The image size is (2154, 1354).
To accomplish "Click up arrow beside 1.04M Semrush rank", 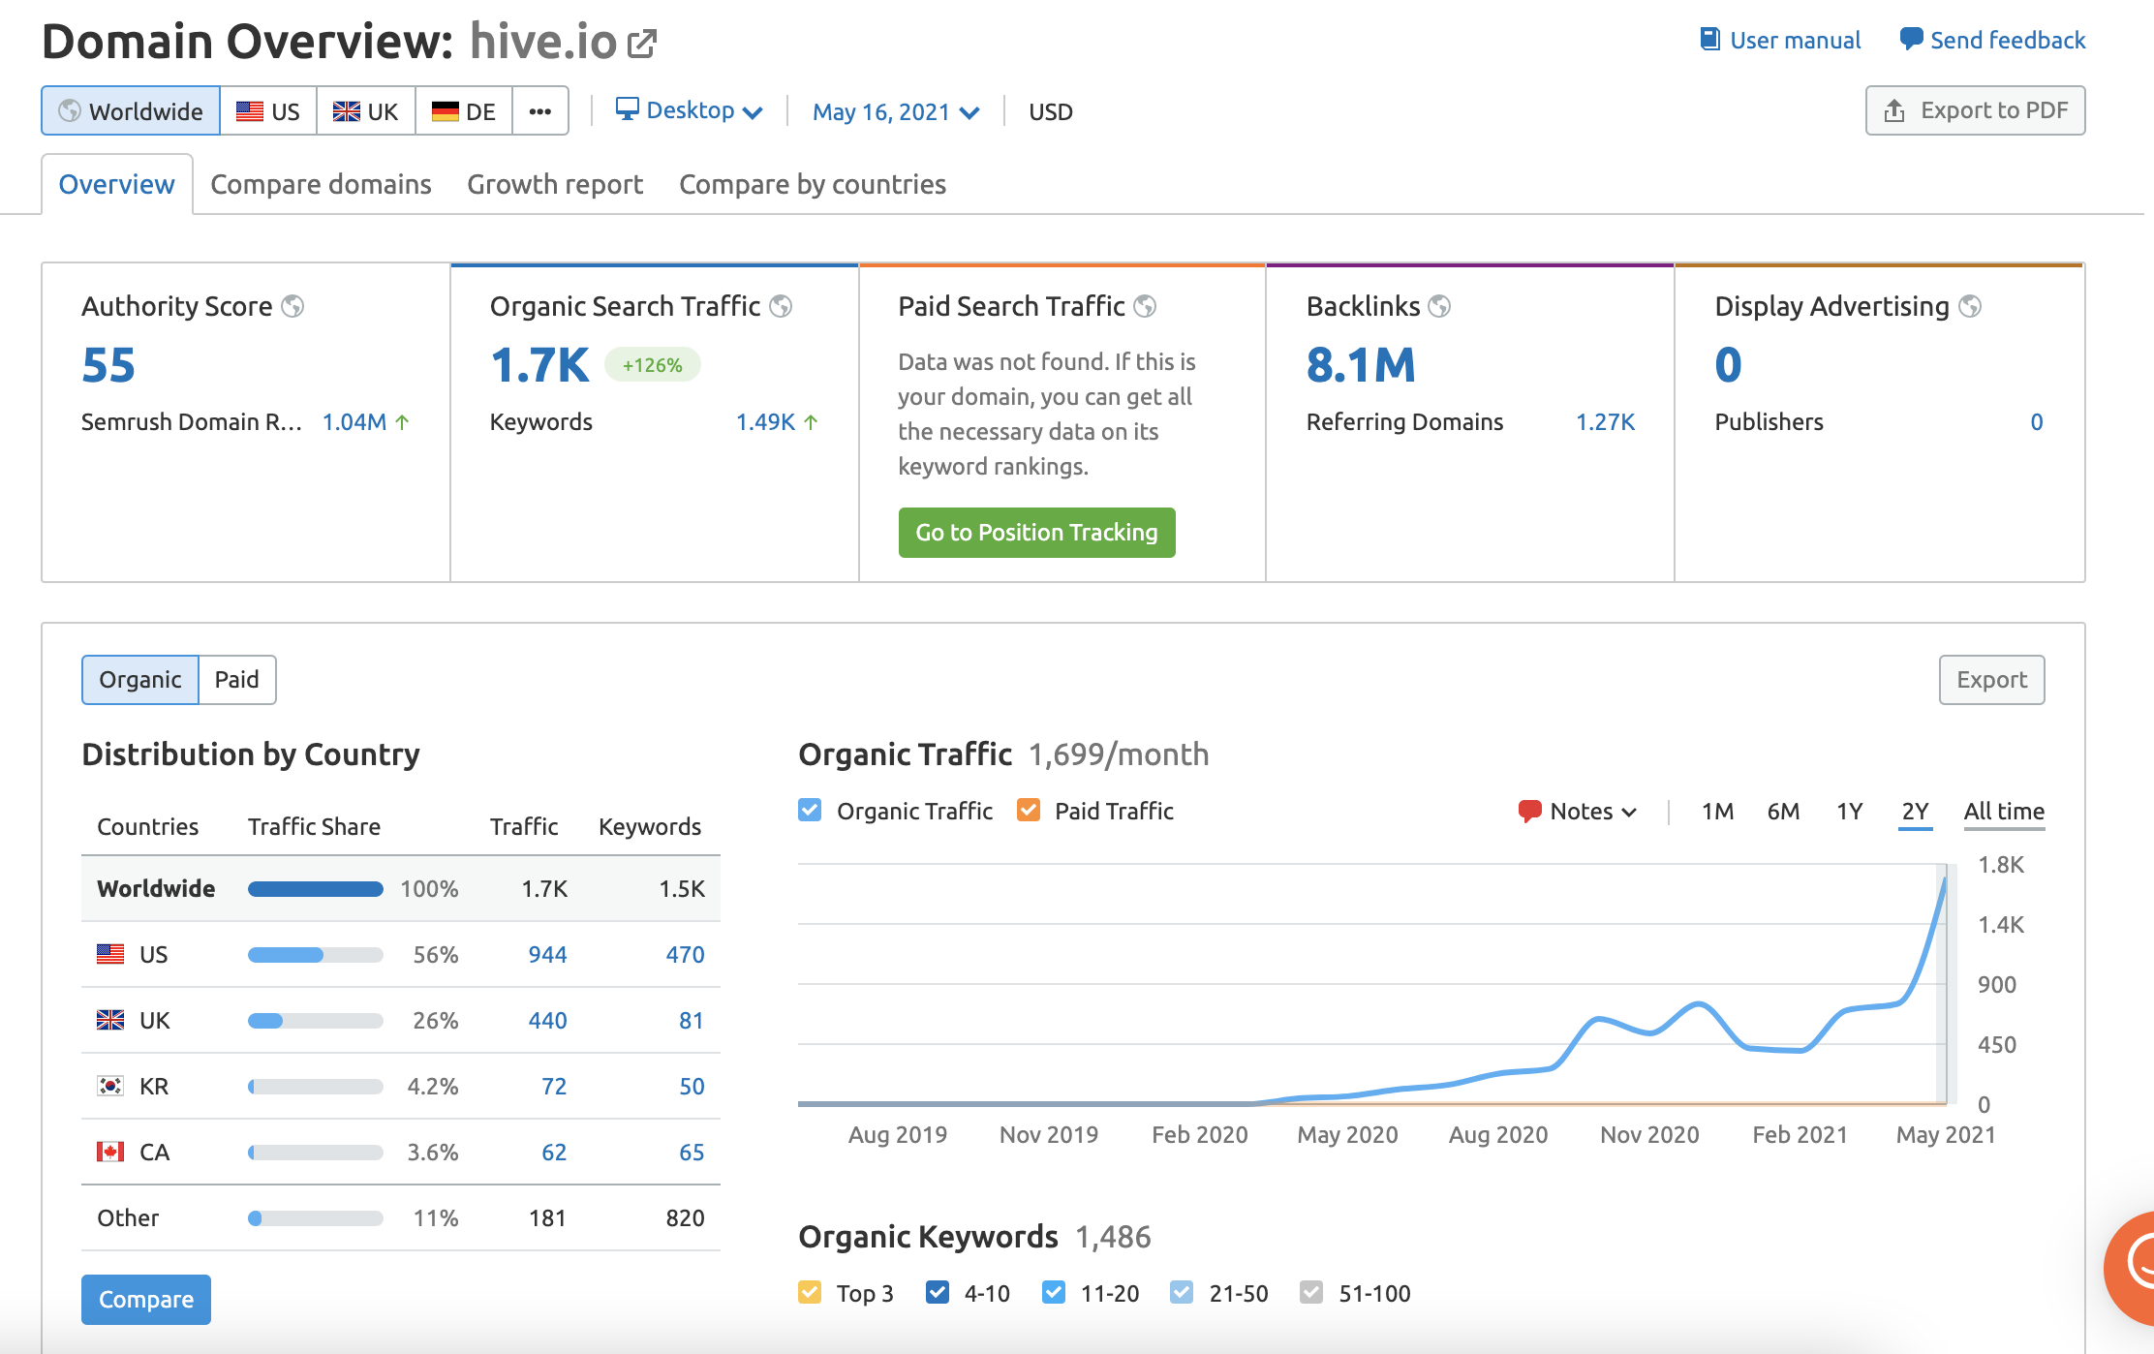I will coord(402,422).
